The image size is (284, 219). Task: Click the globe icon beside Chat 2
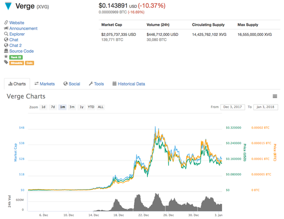[6, 45]
